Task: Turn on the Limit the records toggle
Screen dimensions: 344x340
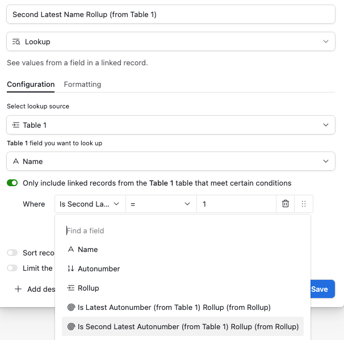Action: (x=12, y=268)
